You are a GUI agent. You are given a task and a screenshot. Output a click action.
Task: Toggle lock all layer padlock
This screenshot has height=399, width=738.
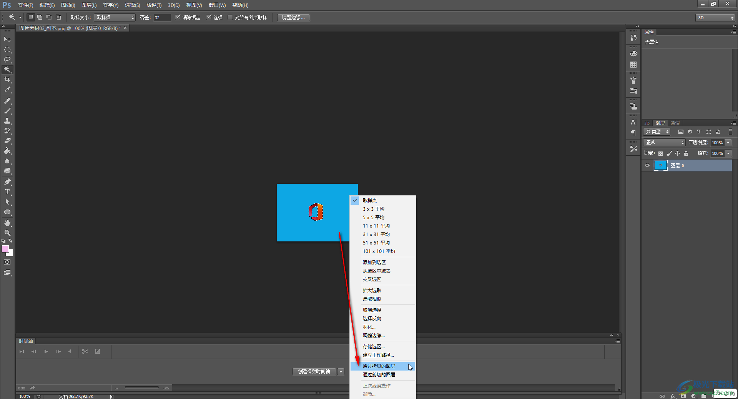(686, 153)
